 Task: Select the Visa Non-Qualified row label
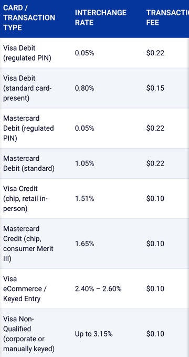click(x=29, y=334)
